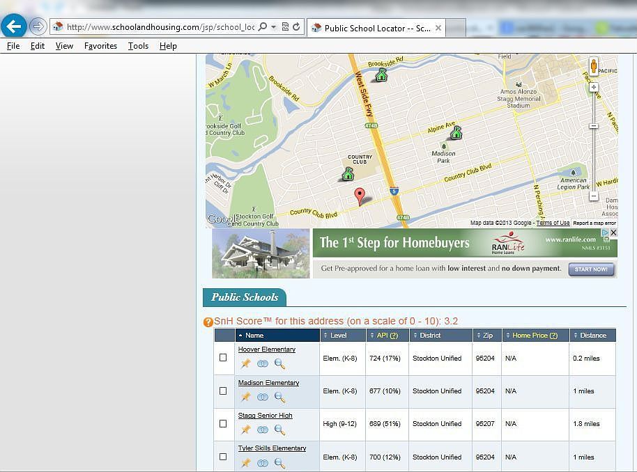This screenshot has height=472, width=637.
Task: Click the Street View pegman icon
Action: pos(594,65)
